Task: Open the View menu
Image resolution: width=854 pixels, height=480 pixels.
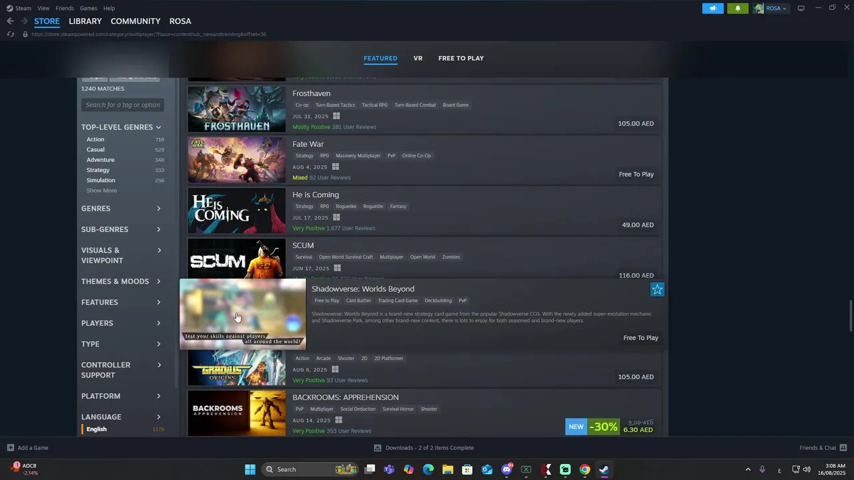Action: click(43, 8)
